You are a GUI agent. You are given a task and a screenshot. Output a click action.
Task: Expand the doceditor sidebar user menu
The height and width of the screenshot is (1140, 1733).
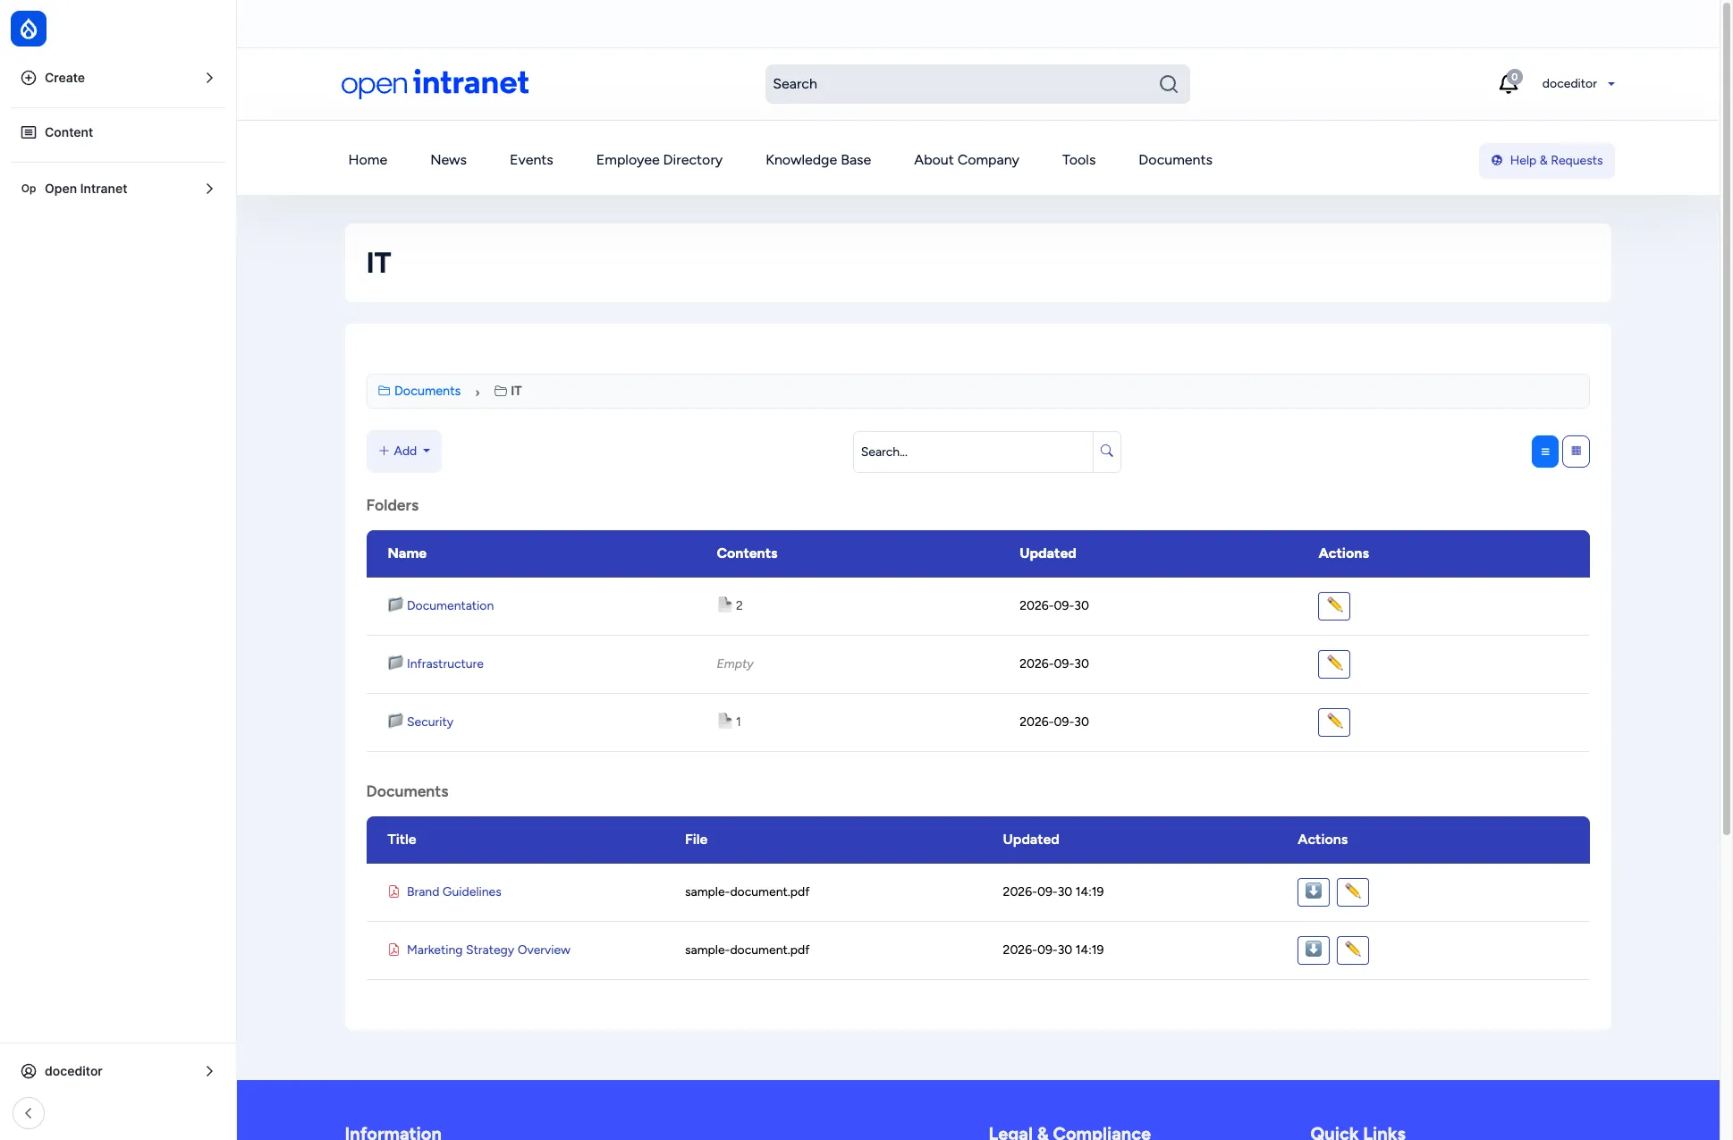click(x=118, y=1071)
